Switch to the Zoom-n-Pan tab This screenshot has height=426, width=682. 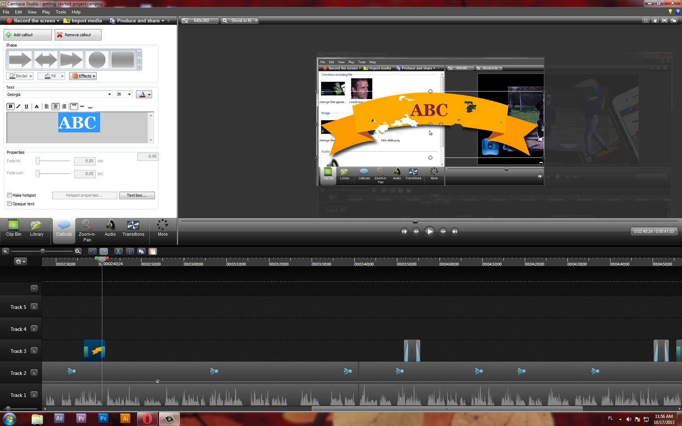[87, 231]
